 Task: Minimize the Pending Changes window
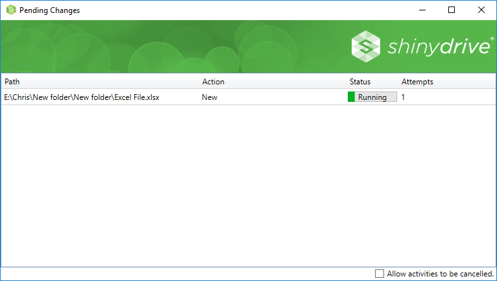click(x=422, y=10)
